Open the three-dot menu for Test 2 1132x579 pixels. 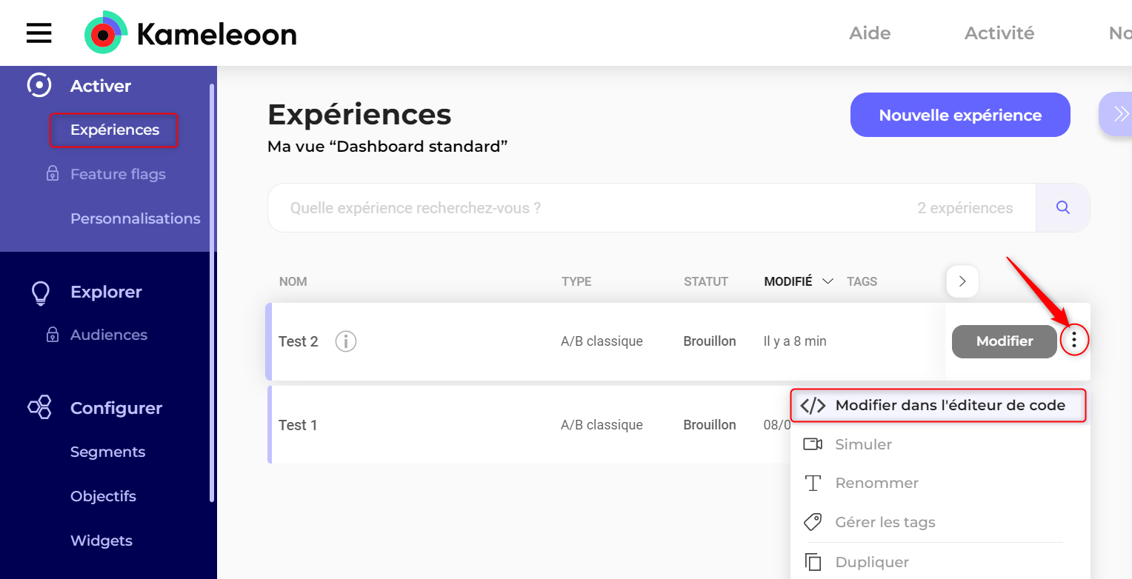1074,341
